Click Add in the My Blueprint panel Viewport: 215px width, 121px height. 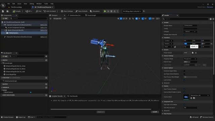[x=5, y=56]
